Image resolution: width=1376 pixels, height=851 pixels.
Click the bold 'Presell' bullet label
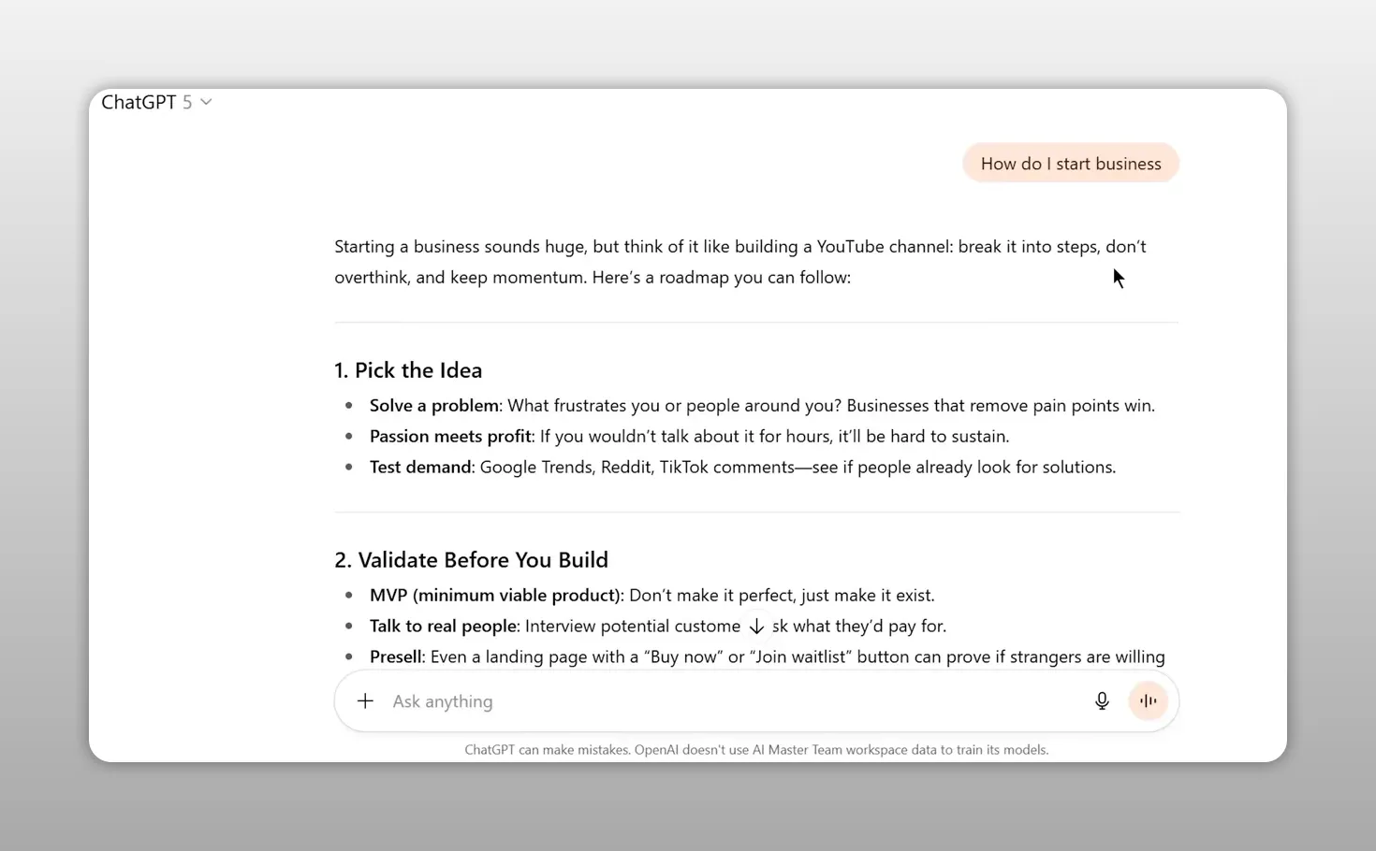click(x=397, y=657)
